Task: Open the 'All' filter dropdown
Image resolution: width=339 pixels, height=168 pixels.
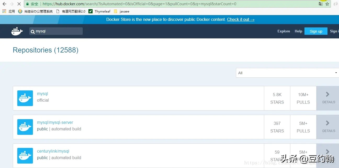Action: [x=287, y=73]
